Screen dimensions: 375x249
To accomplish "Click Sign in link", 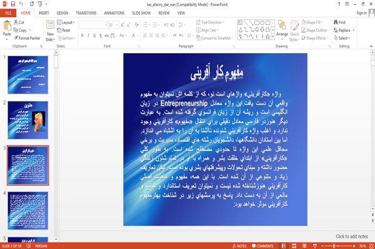I will click(361, 13).
